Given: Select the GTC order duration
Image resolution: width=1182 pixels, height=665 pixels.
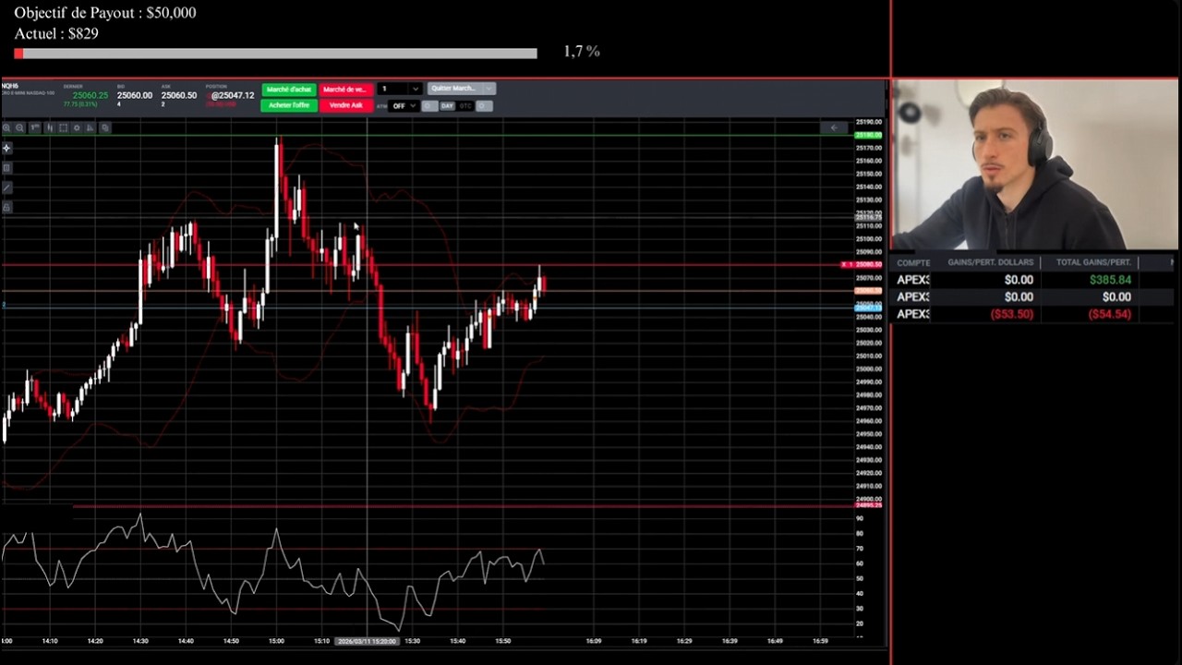Looking at the screenshot, I should pyautogui.click(x=465, y=106).
